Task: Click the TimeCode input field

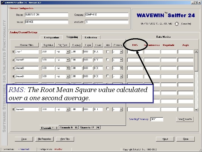Action: click(107, 22)
